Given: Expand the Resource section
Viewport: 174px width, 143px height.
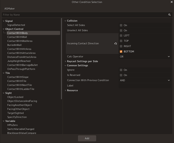Looking at the screenshot, I should pos(65,90).
